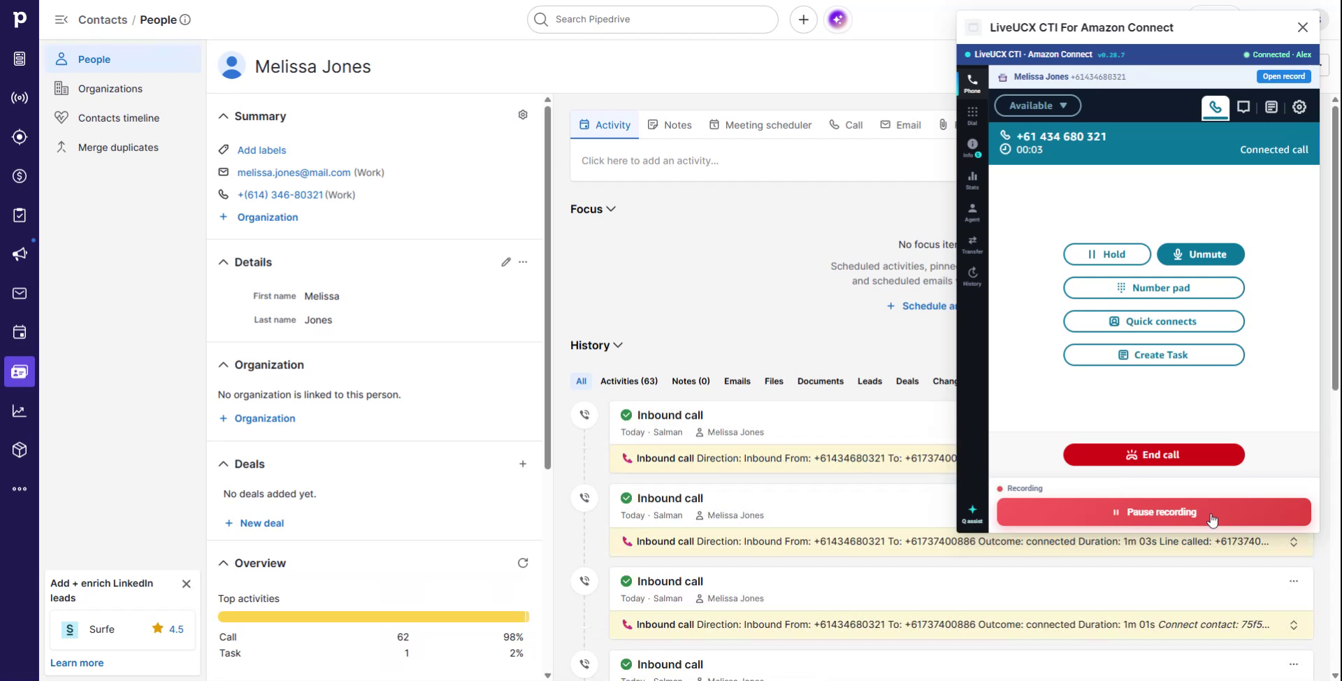Screen dimensions: 1342x681
Task: Open Activities calendar icon in sidebar
Action: [x=20, y=333]
